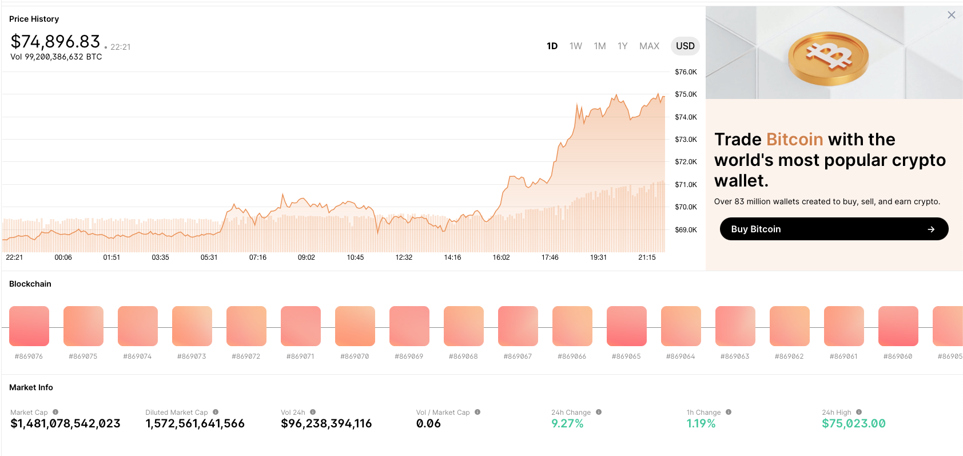This screenshot has width=963, height=456.
Task: Open block #869076
Action: coord(29,326)
